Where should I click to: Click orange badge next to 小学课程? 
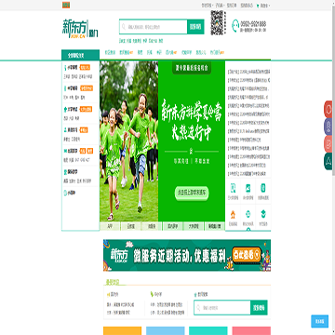point(85,67)
